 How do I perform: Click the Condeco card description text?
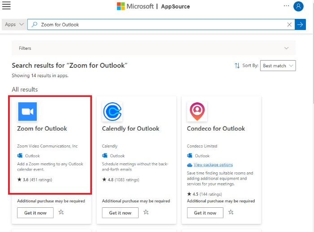(x=220, y=178)
